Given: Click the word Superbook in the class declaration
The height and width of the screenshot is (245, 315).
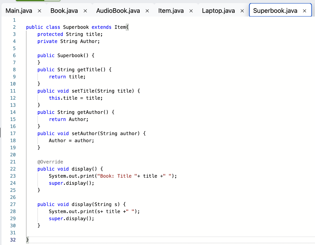Looking at the screenshot, I should pos(76,27).
